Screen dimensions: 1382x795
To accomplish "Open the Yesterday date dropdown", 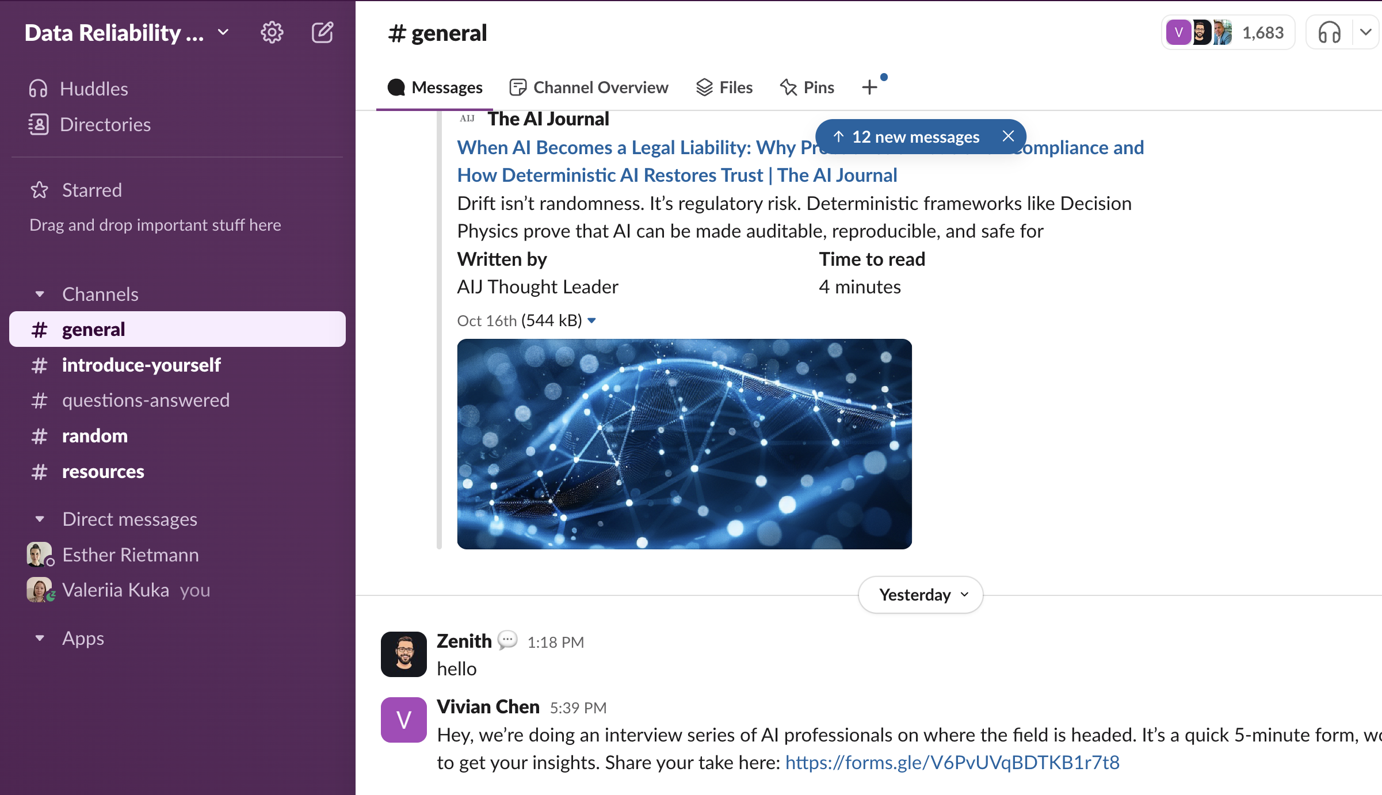I will coord(921,594).
